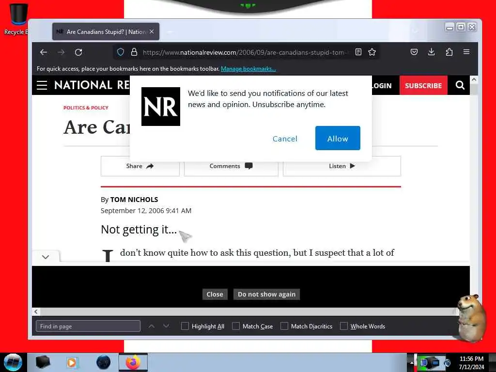The image size is (496, 372).
Task: Toggle reader view icon in address bar
Action: click(x=358, y=52)
